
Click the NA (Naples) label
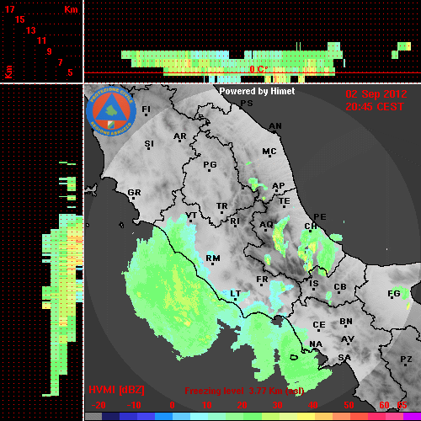[x=316, y=344]
